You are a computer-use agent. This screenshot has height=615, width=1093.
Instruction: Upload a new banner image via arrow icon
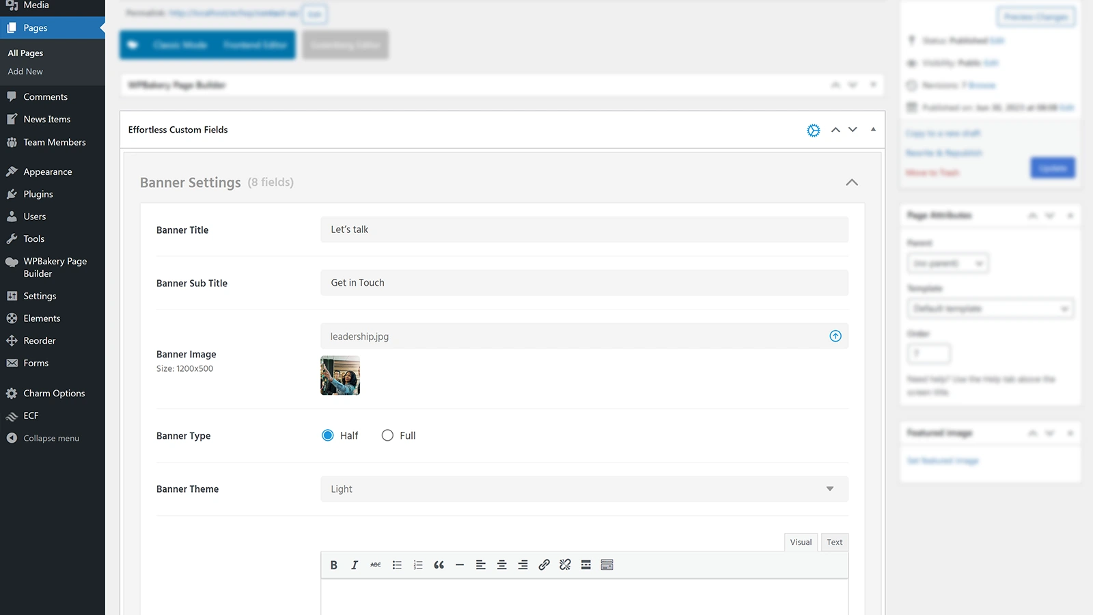point(835,336)
